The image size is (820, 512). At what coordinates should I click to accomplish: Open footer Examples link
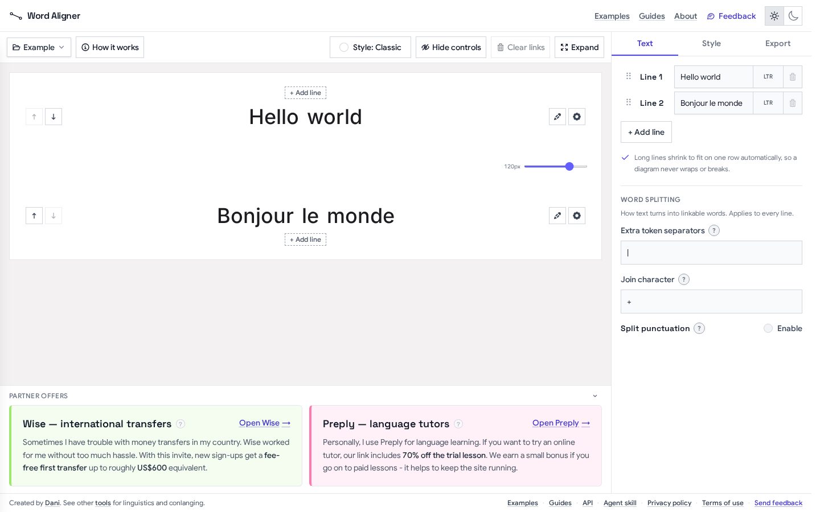(523, 503)
